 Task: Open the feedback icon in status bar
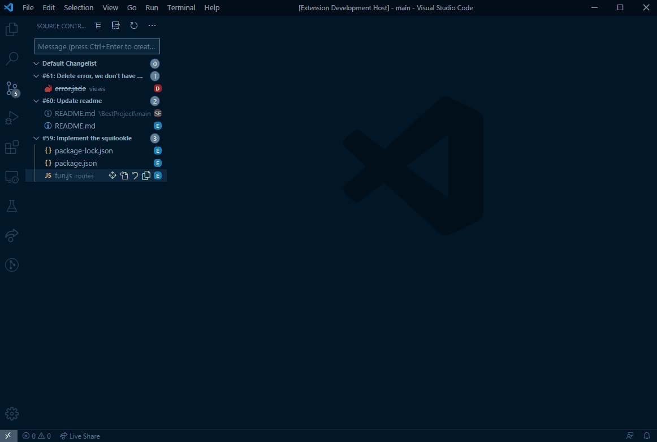(630, 436)
